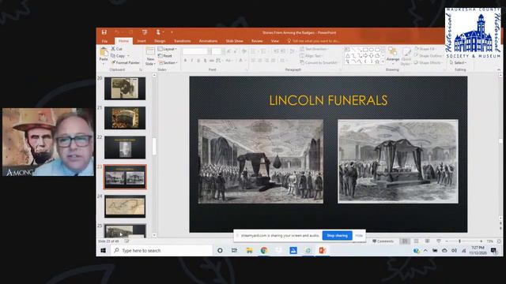Screen dimensions: 506x284
Task: Open the Arrange dropdown
Action: click(x=393, y=55)
